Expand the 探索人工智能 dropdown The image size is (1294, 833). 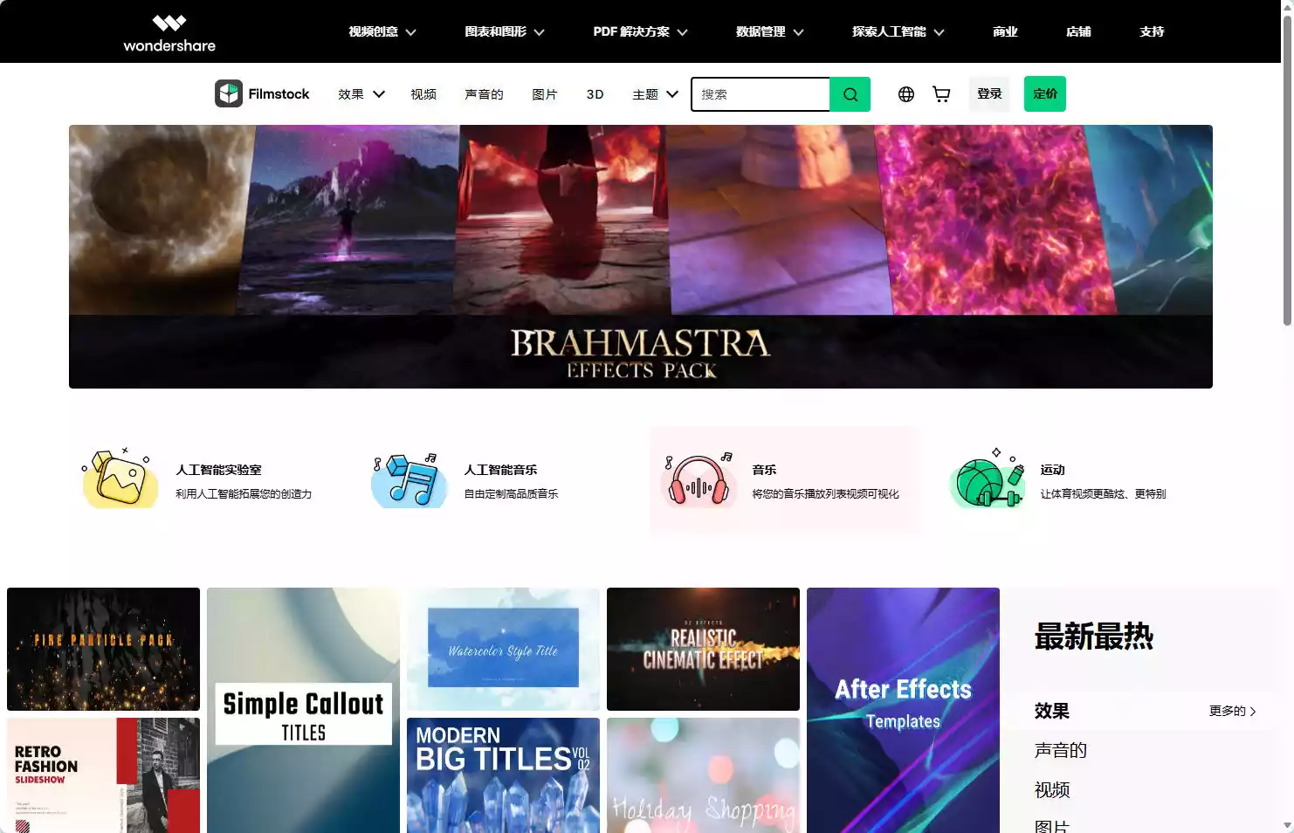[x=898, y=31]
